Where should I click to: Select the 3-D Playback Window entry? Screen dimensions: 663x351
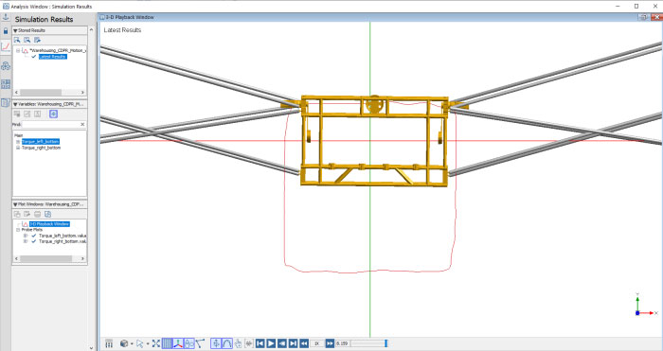coord(49,224)
